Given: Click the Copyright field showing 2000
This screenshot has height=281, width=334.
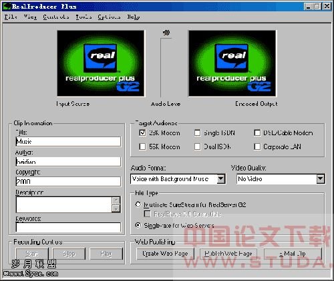Looking at the screenshot, I should pos(68,182).
